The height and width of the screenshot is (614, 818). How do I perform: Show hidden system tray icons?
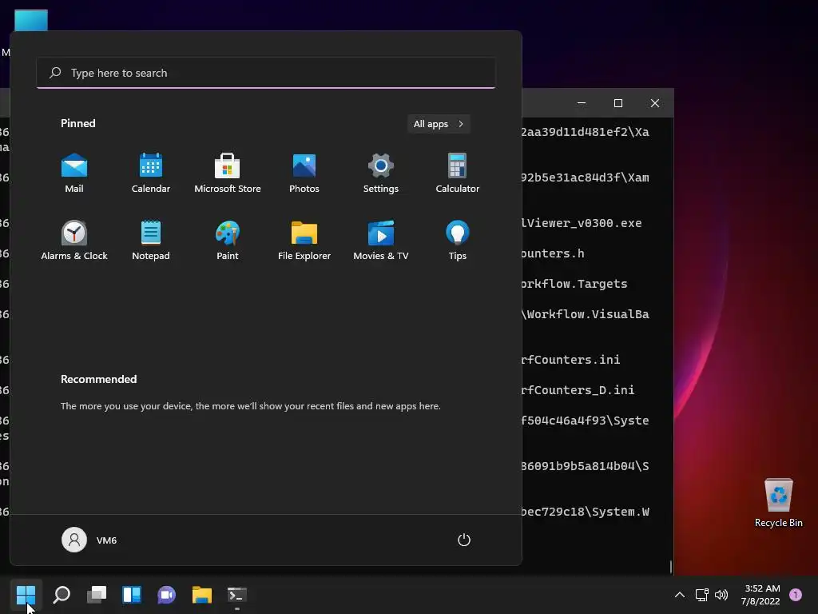click(679, 594)
